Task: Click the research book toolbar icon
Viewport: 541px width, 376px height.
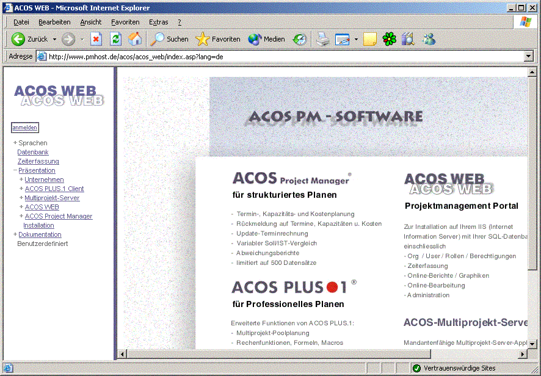Action: click(x=408, y=39)
